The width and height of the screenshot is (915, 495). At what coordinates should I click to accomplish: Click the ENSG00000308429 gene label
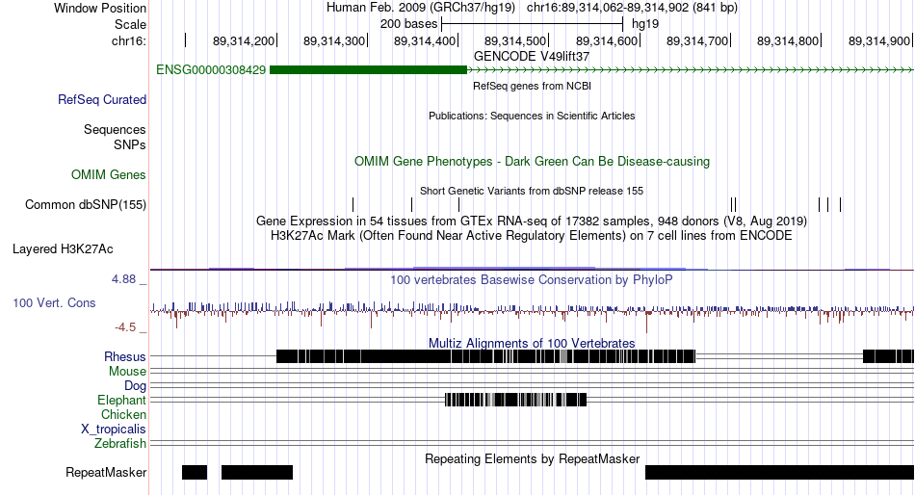(x=211, y=70)
